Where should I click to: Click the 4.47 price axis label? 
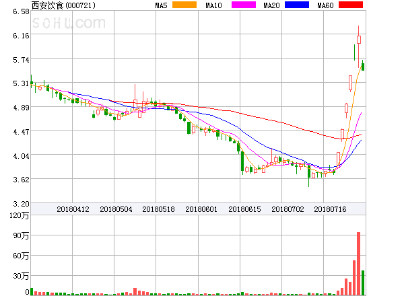[x=21, y=132]
